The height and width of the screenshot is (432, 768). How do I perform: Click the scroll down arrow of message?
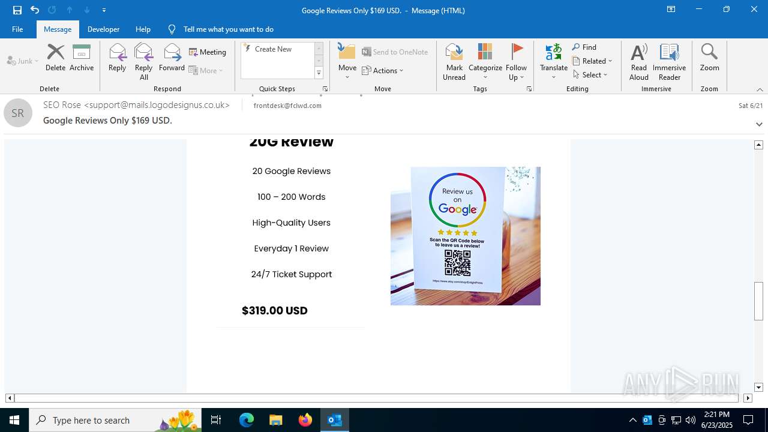(758, 388)
